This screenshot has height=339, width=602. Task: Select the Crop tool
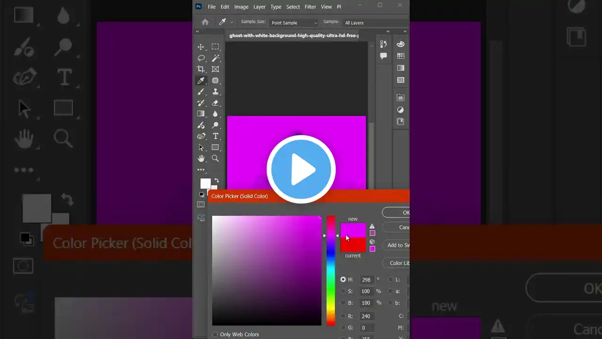[x=201, y=69]
